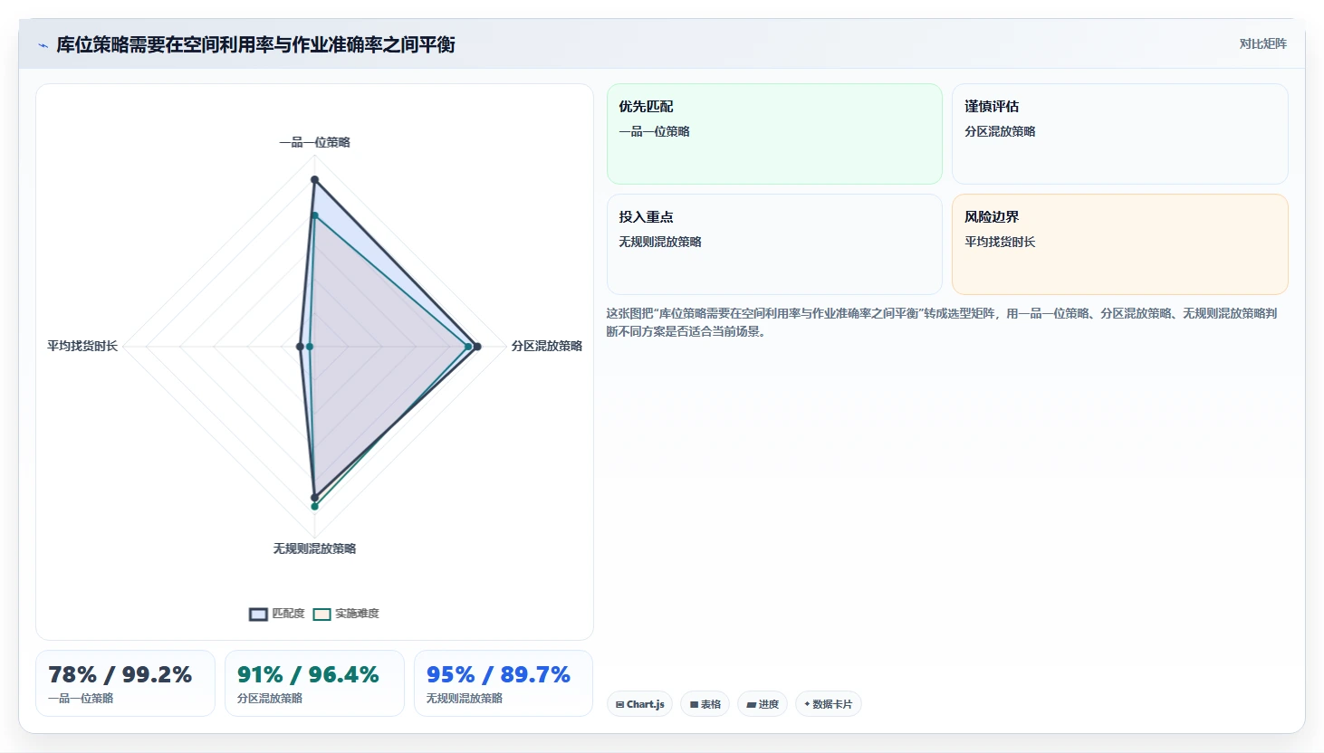This screenshot has width=1324, height=753.
Task: Click the 78% / 99.2% stat value
Action: (120, 675)
